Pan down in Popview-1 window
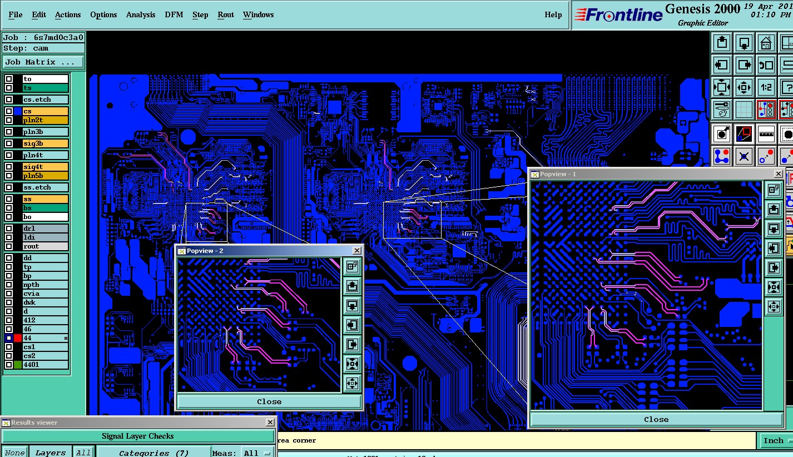Screen dimensions: 793x457 [774, 229]
